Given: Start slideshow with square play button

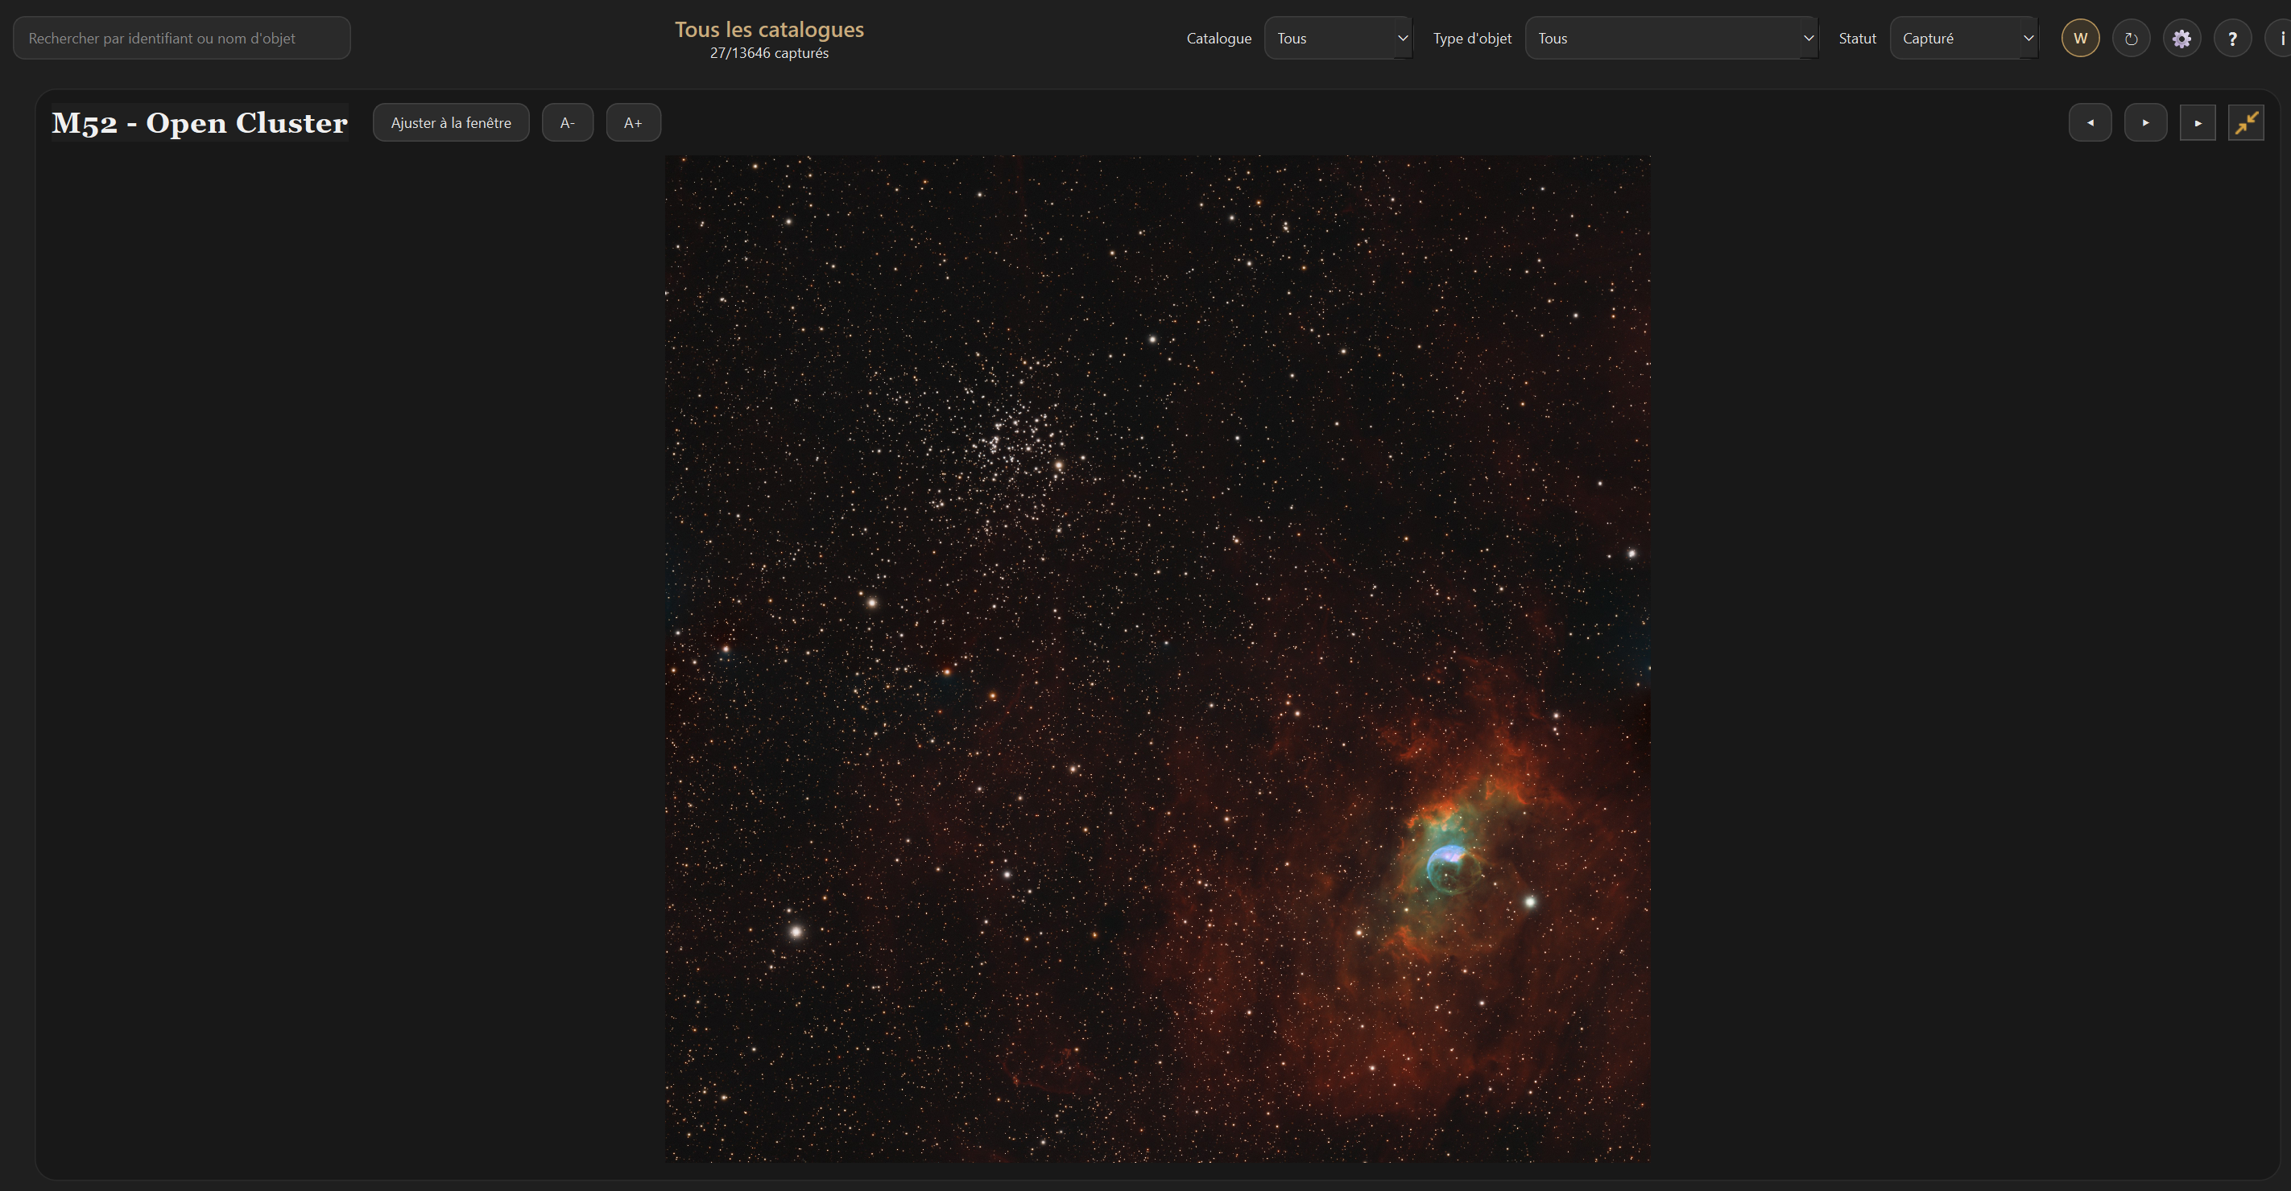Looking at the screenshot, I should click(2198, 122).
